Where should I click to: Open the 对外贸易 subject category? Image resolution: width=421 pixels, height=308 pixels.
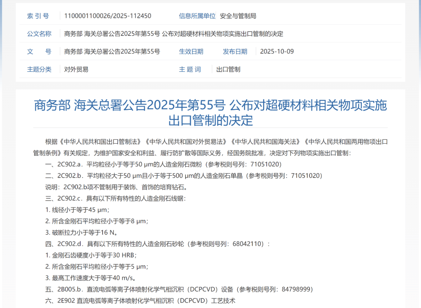click(76, 69)
